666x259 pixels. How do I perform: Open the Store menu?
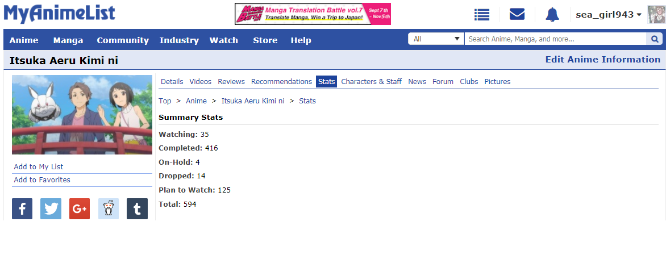pyautogui.click(x=265, y=40)
